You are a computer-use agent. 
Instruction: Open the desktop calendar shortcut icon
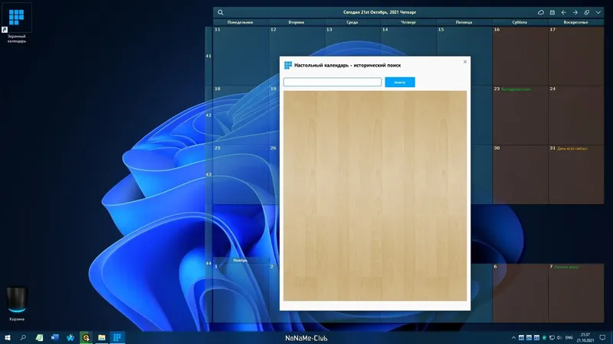[16, 24]
